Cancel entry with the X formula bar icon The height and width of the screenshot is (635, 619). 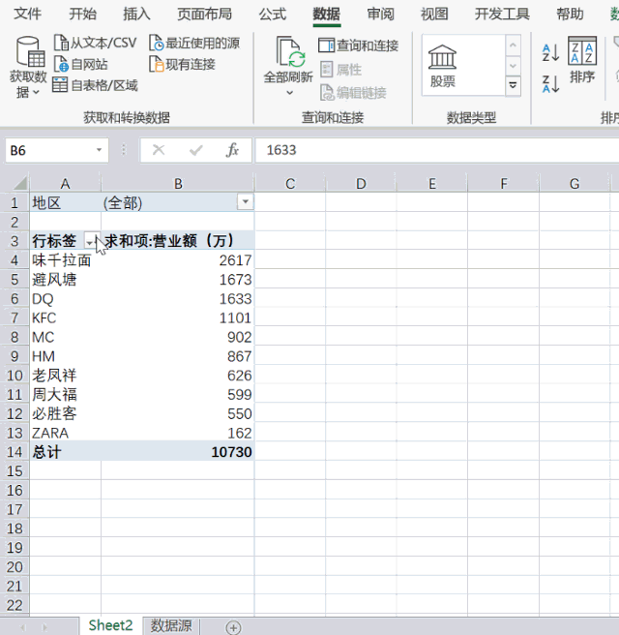159,150
